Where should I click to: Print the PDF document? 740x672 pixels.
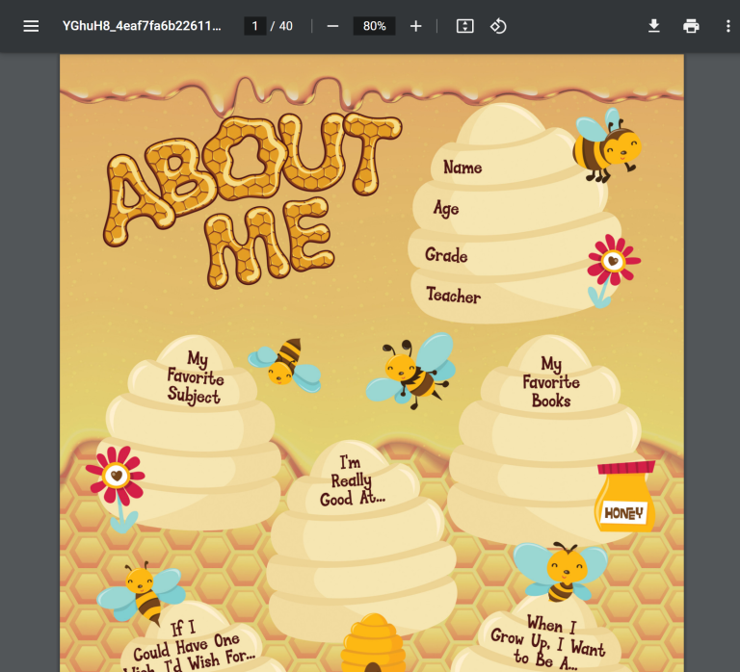[691, 26]
